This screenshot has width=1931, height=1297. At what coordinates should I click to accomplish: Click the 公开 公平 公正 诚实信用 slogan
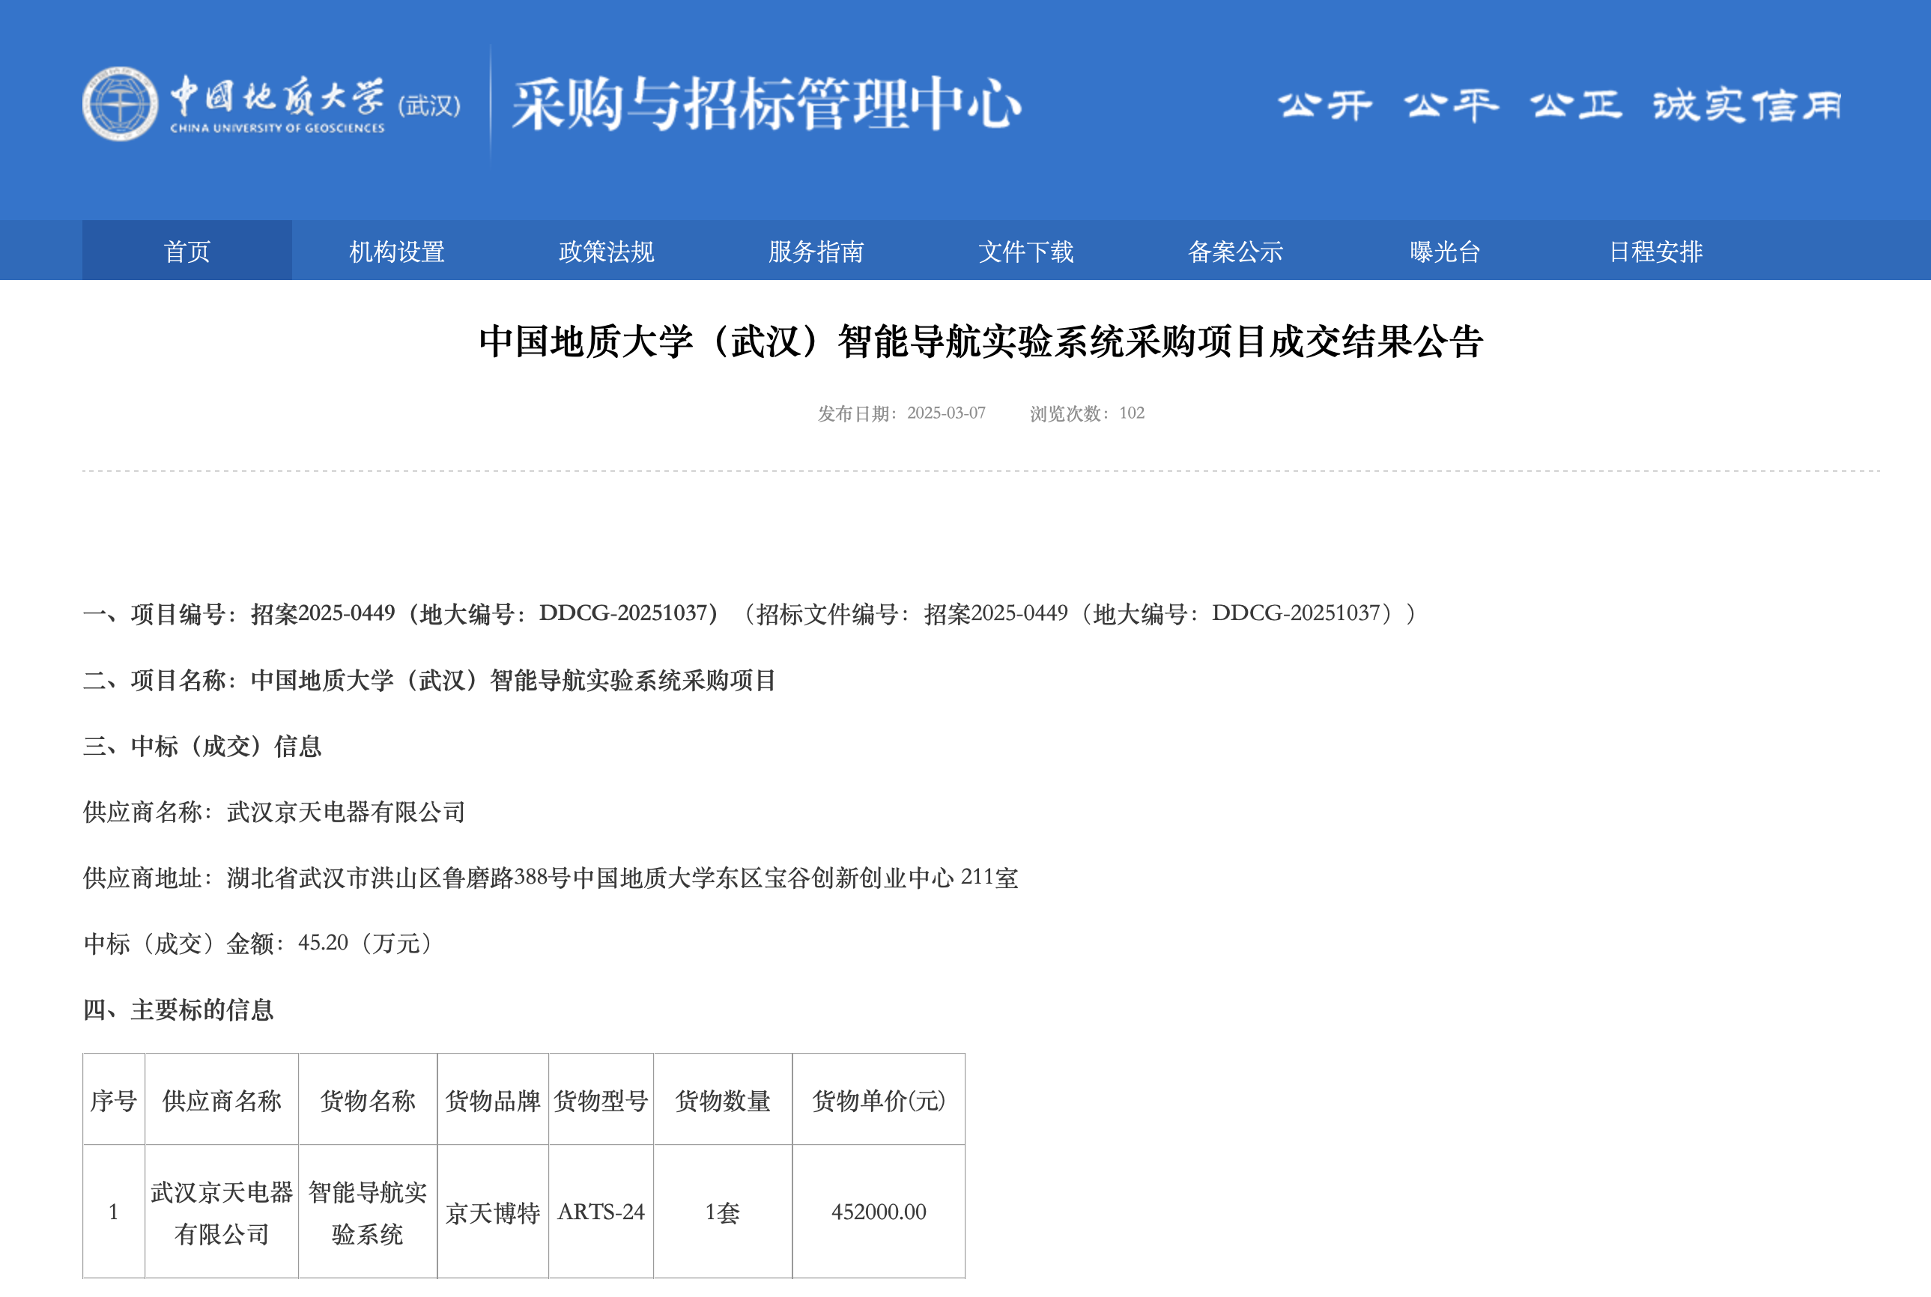pos(1560,105)
